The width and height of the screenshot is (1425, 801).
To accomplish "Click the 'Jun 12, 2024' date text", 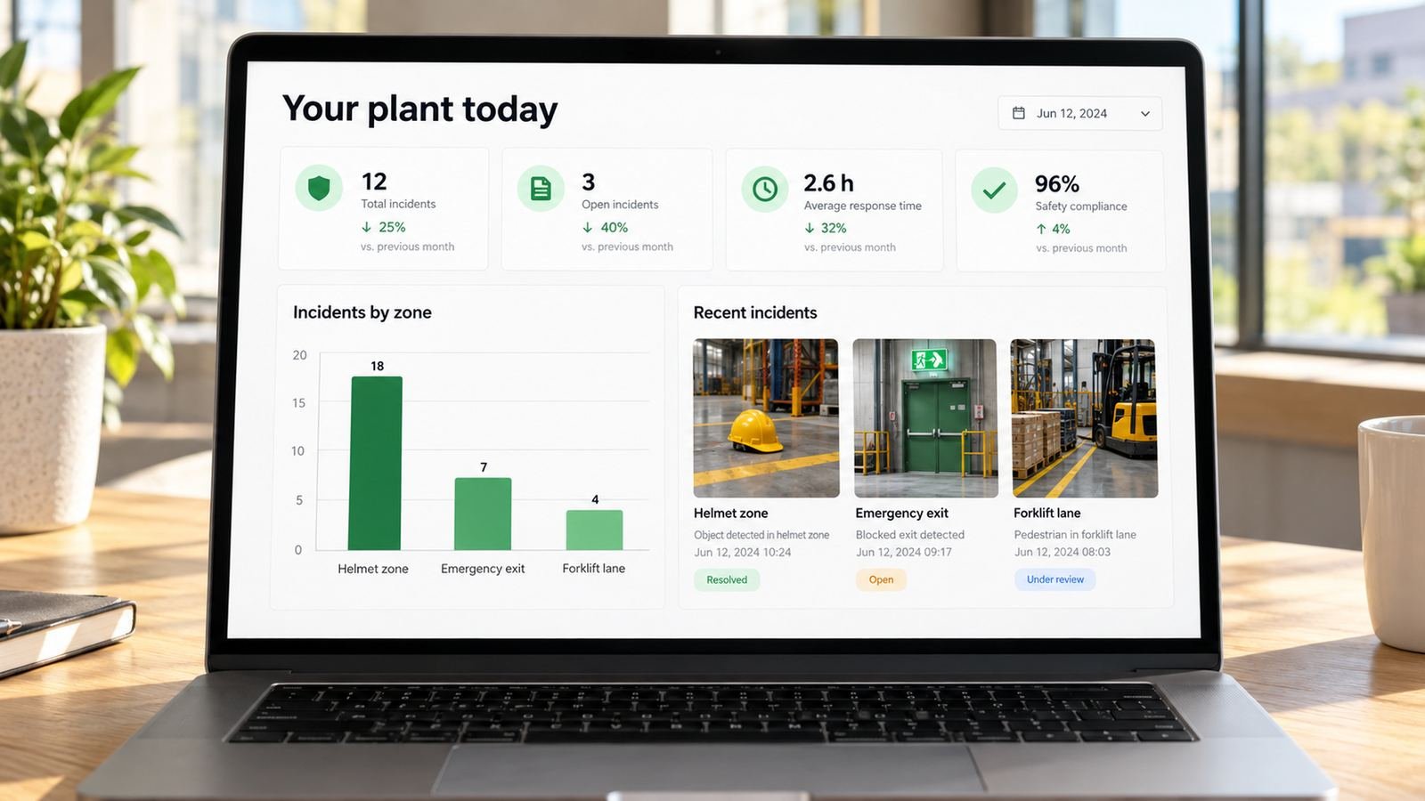I will [x=1071, y=114].
